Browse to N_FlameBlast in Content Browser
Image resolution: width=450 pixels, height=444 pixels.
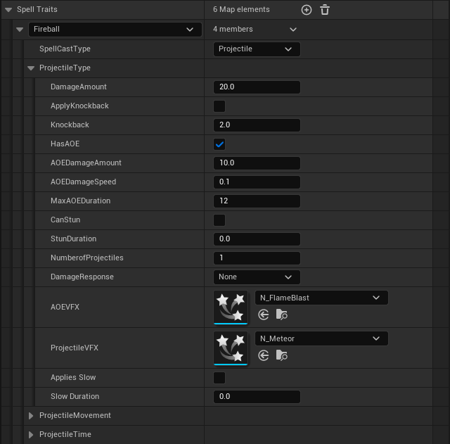[x=281, y=315]
